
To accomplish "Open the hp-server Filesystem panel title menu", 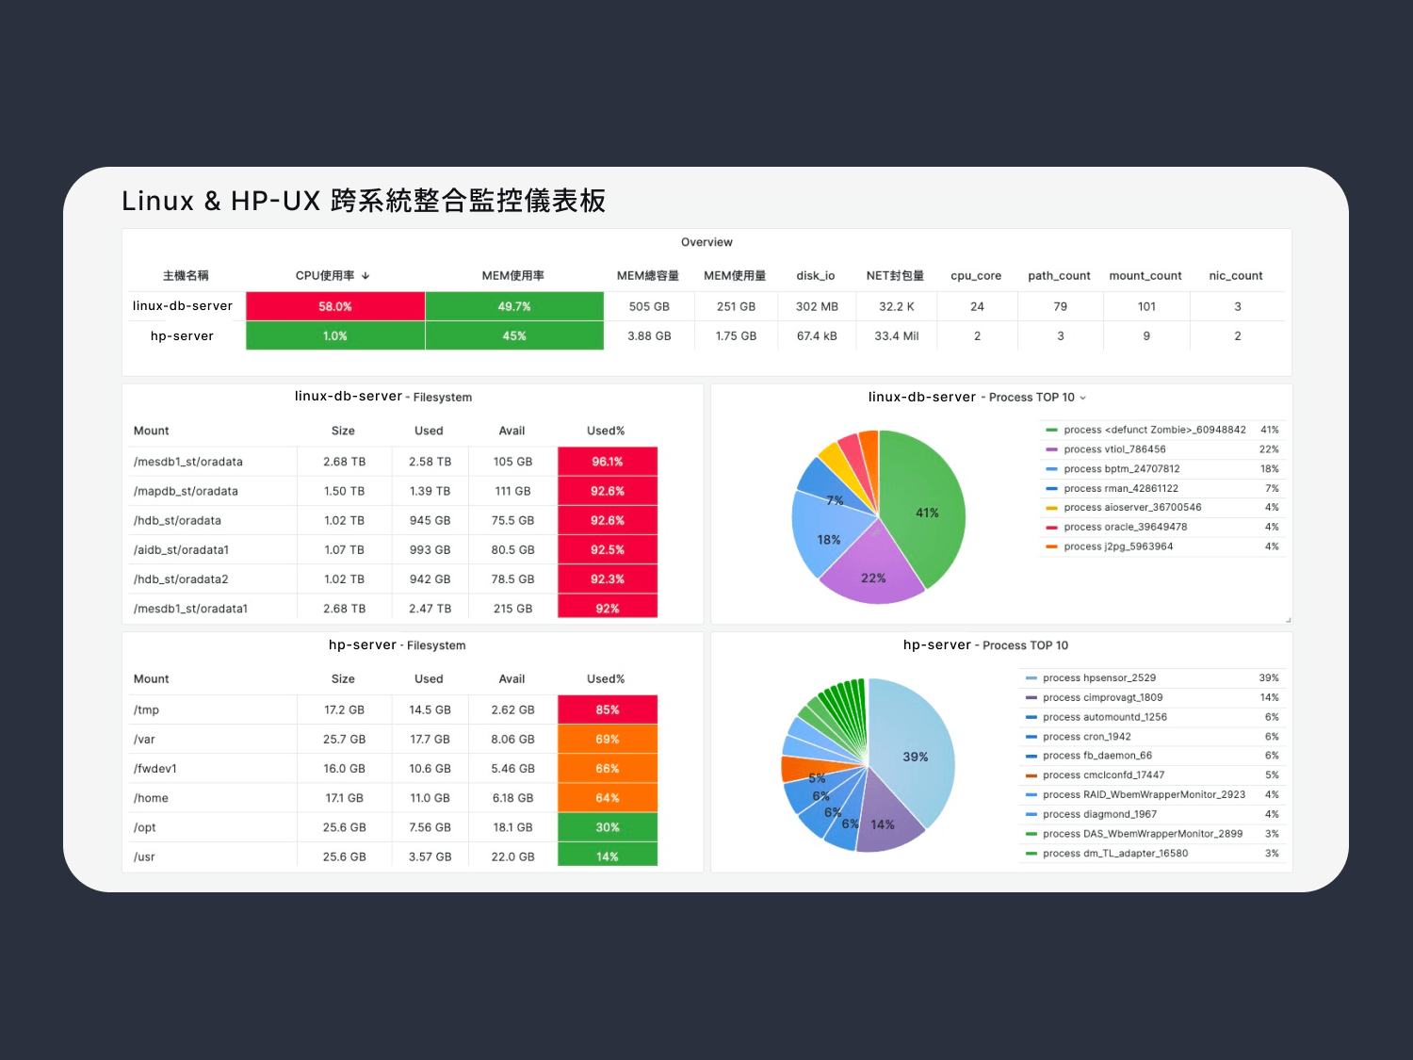I will pos(397,645).
